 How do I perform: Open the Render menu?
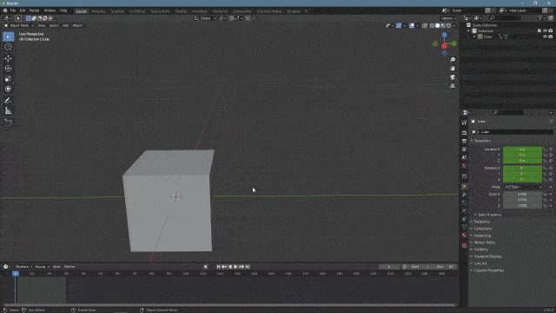35,10
